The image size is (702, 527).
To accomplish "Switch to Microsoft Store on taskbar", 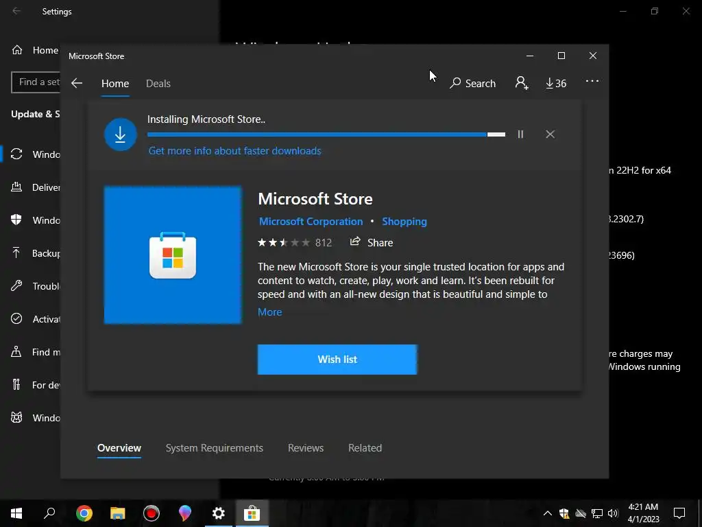I will point(252,513).
